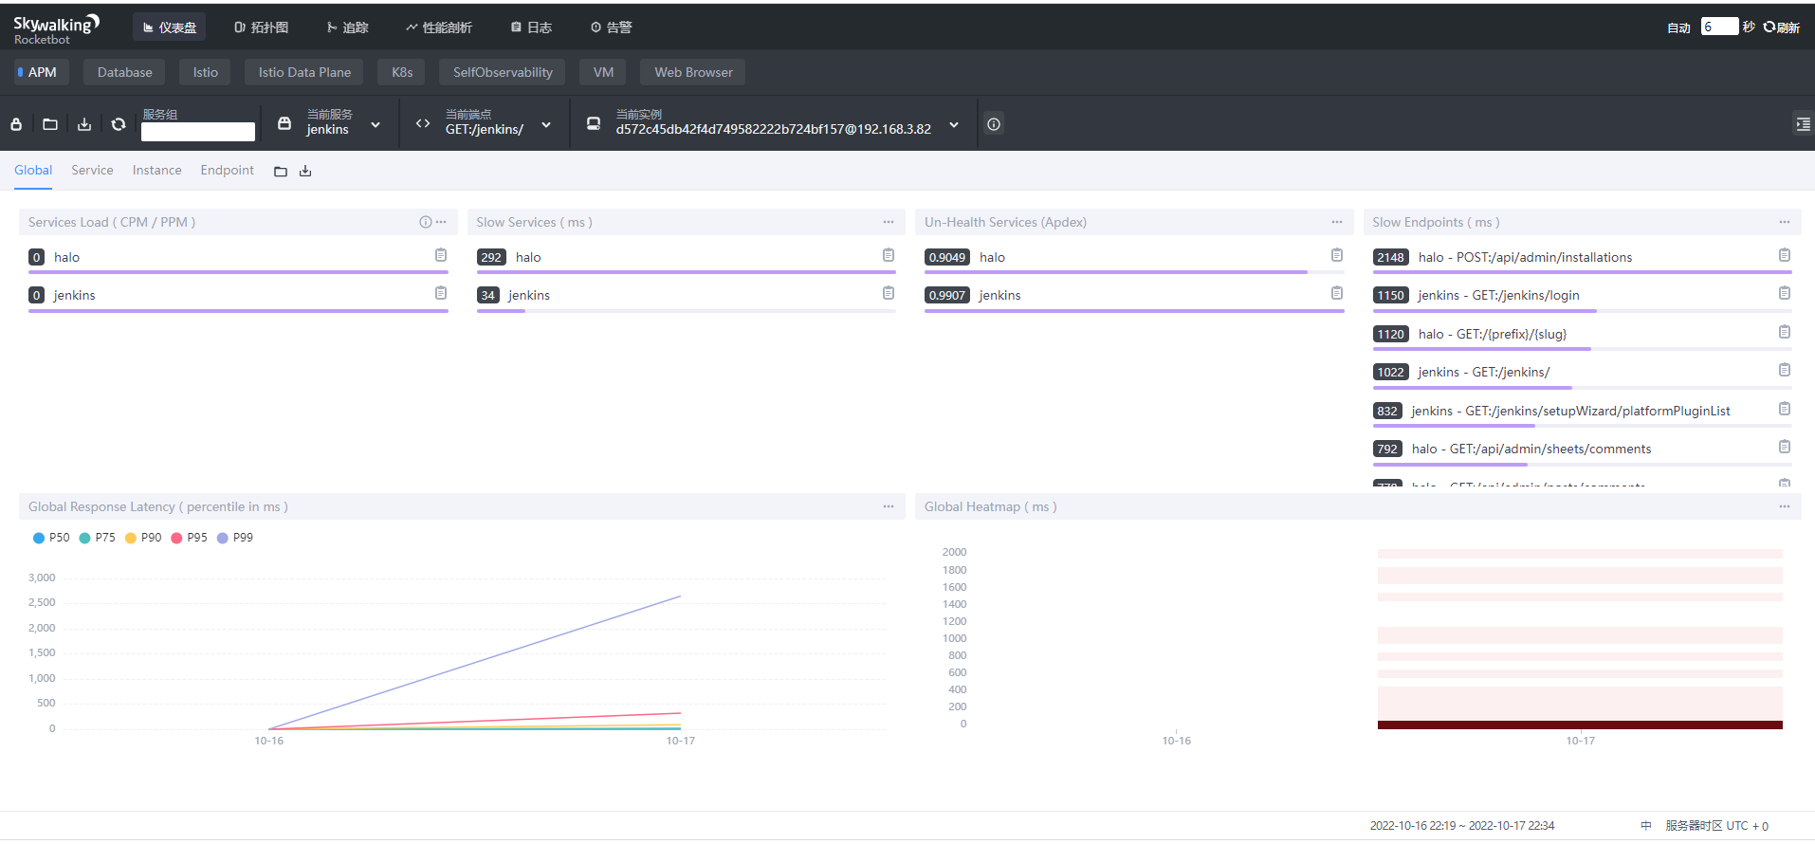
Task: Copy the jenkins name in Services Load
Action: [441, 293]
